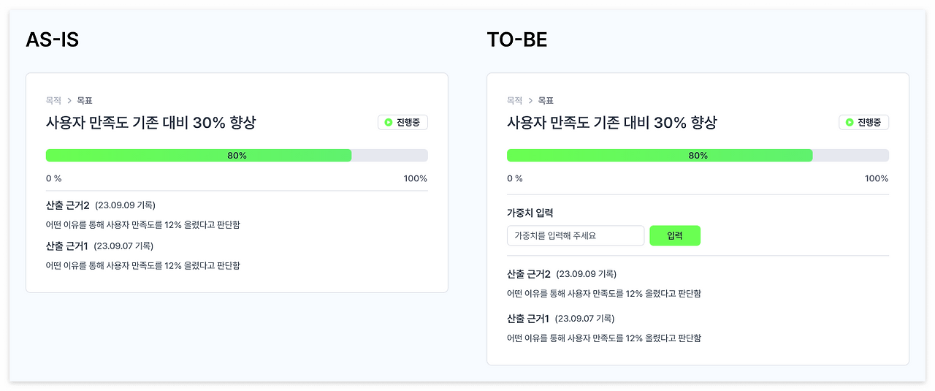Click the AS-IS heading

click(x=52, y=40)
